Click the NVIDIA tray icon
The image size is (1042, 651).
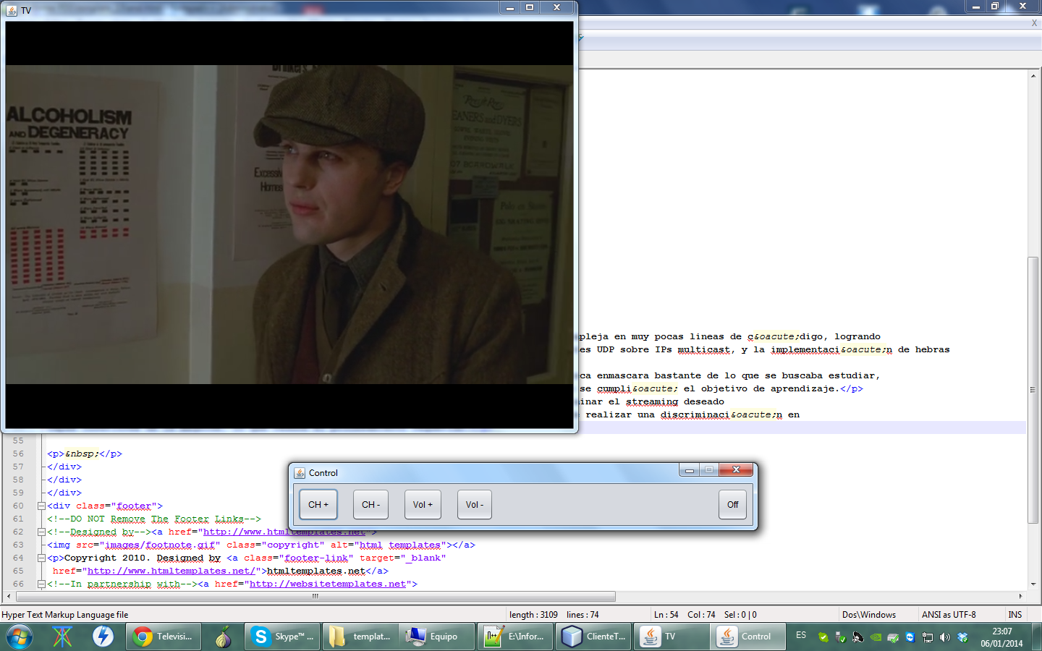click(x=876, y=637)
